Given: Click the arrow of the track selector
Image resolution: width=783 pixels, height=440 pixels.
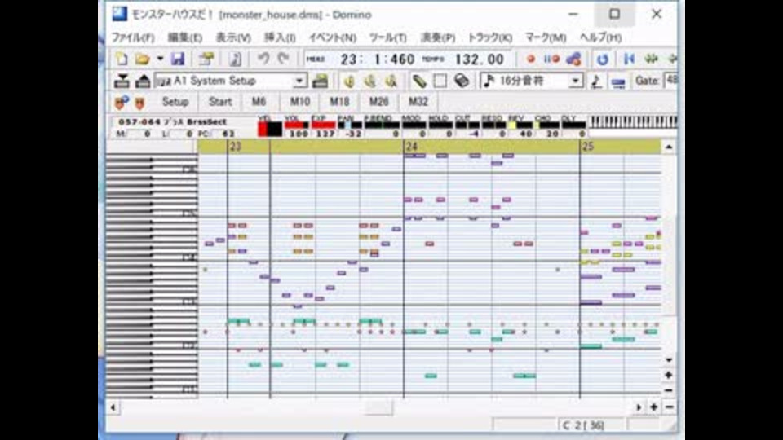Looking at the screenshot, I should pyautogui.click(x=299, y=81).
